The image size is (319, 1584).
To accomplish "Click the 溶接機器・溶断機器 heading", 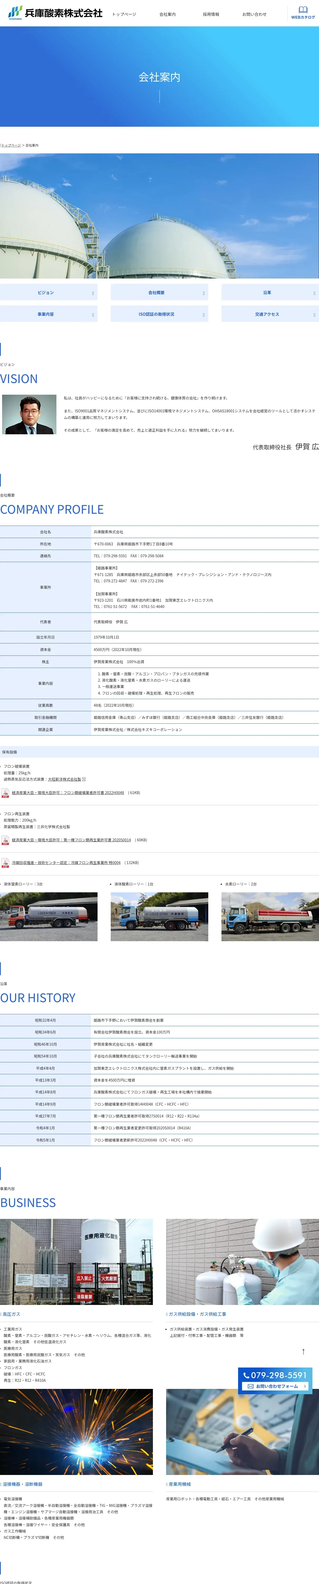I will [23, 1484].
